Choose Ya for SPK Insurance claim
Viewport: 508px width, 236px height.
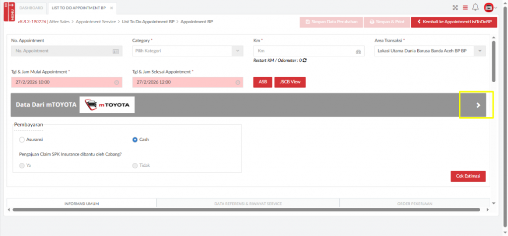click(x=22, y=165)
